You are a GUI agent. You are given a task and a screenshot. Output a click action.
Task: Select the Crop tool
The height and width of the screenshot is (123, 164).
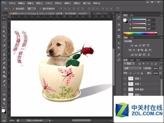(x=4, y=36)
